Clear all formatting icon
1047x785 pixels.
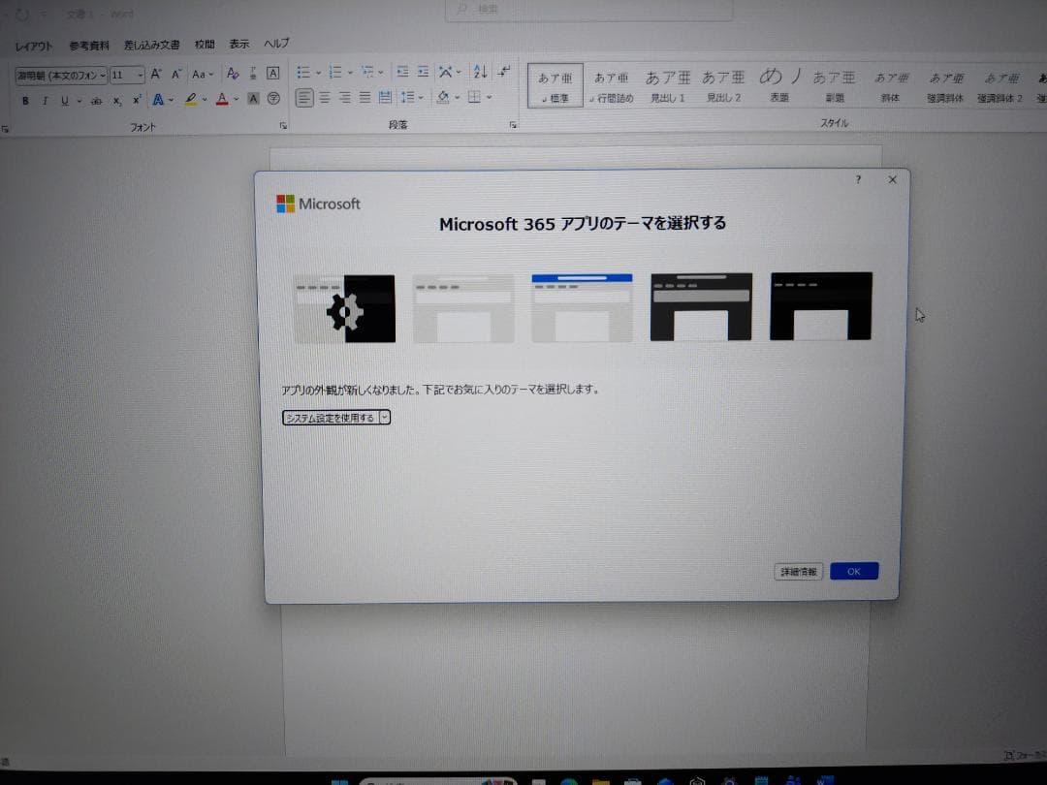click(x=233, y=74)
